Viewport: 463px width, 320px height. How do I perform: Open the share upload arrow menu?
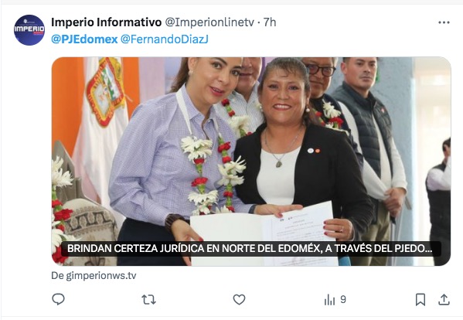click(x=444, y=299)
